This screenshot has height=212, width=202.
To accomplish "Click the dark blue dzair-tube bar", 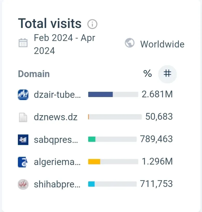I will tap(100, 94).
